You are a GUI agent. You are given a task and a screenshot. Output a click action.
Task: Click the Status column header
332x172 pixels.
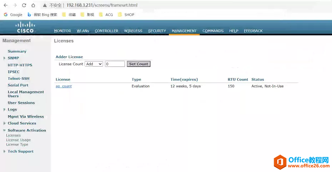tap(258, 79)
